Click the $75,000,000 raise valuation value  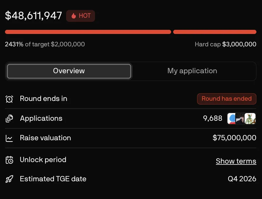[235, 138]
